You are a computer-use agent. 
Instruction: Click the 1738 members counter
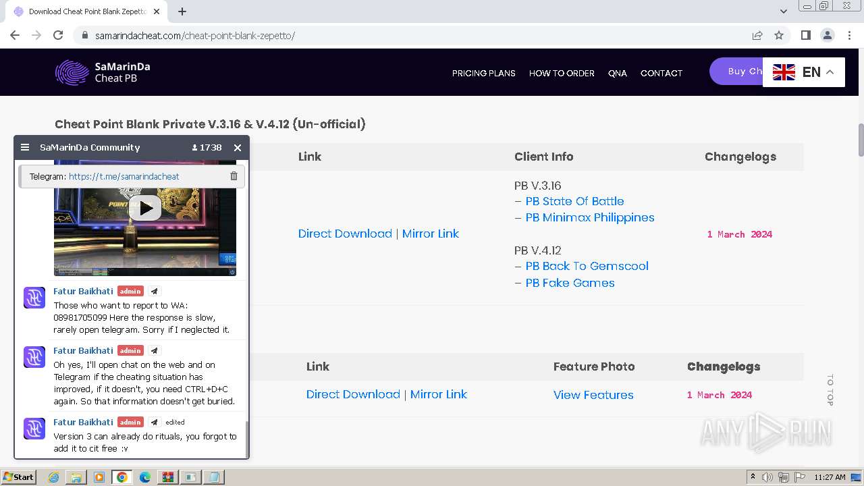[207, 147]
